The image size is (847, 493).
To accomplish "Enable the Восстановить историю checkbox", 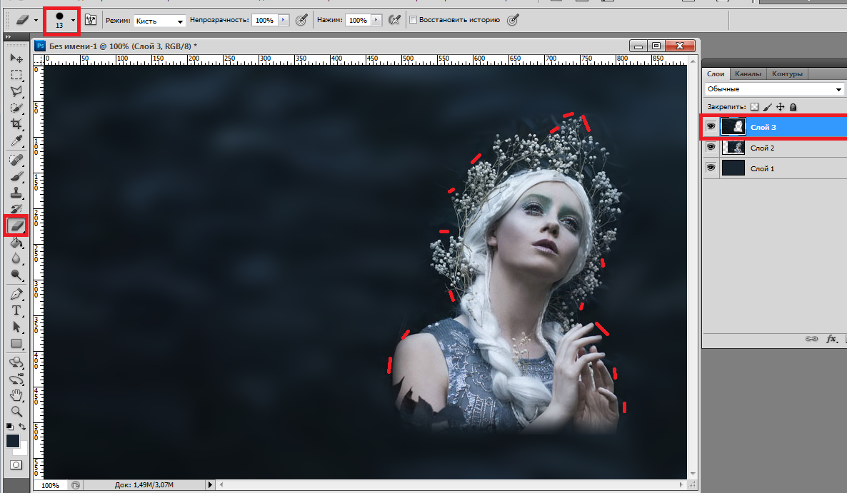I will coord(413,21).
